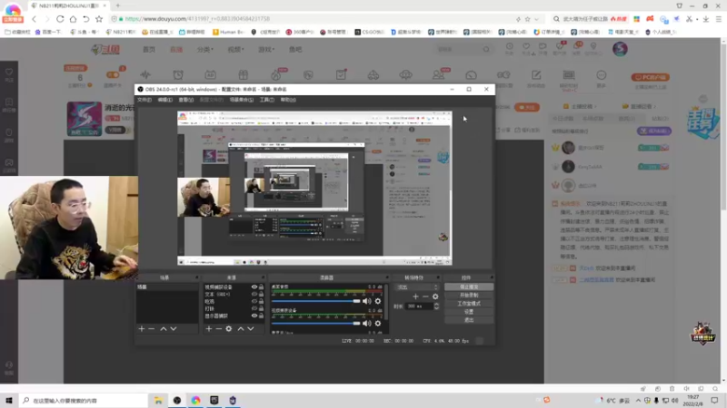This screenshot has width=727, height=408.
Task: Open the Windows Start menu
Action: pyautogui.click(x=9, y=401)
